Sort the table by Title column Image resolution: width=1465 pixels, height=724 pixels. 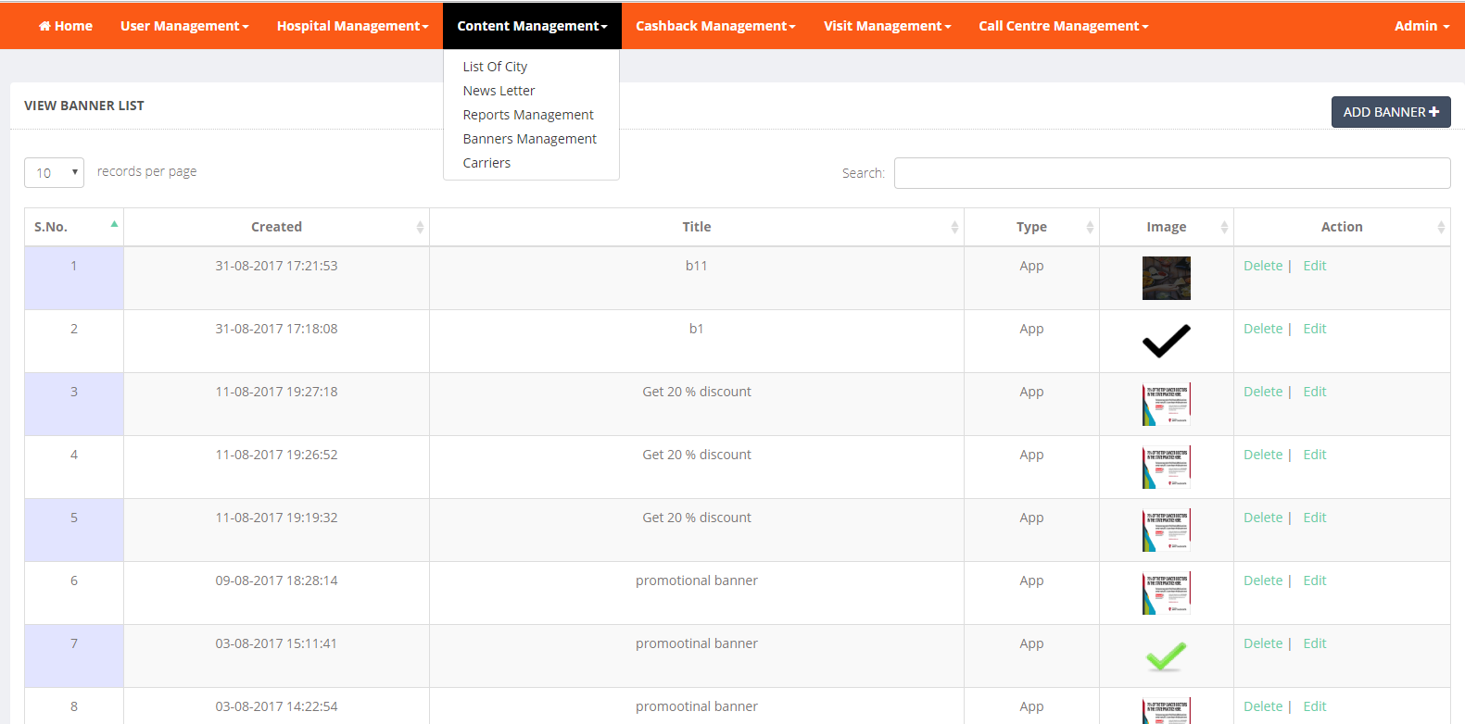tap(697, 227)
